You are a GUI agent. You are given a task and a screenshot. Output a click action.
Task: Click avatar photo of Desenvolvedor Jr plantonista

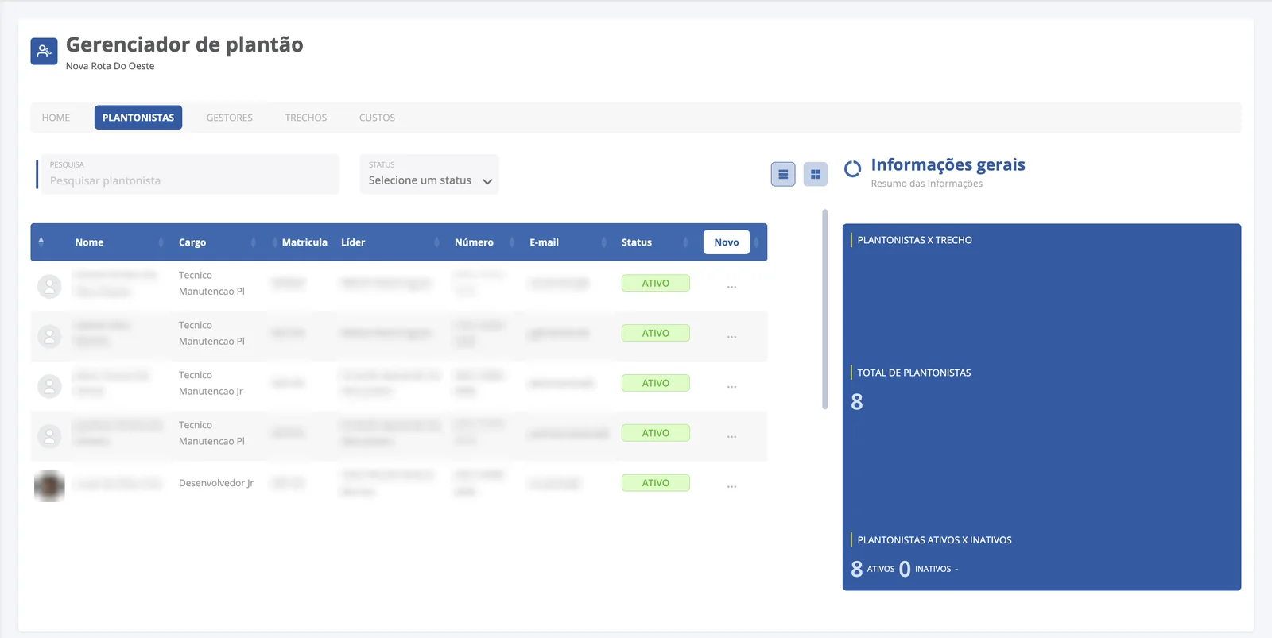[49, 485]
